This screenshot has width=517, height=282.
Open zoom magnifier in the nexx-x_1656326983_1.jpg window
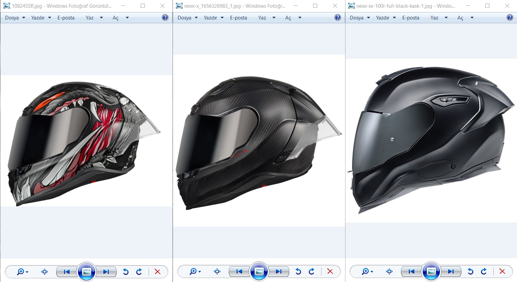tap(195, 272)
